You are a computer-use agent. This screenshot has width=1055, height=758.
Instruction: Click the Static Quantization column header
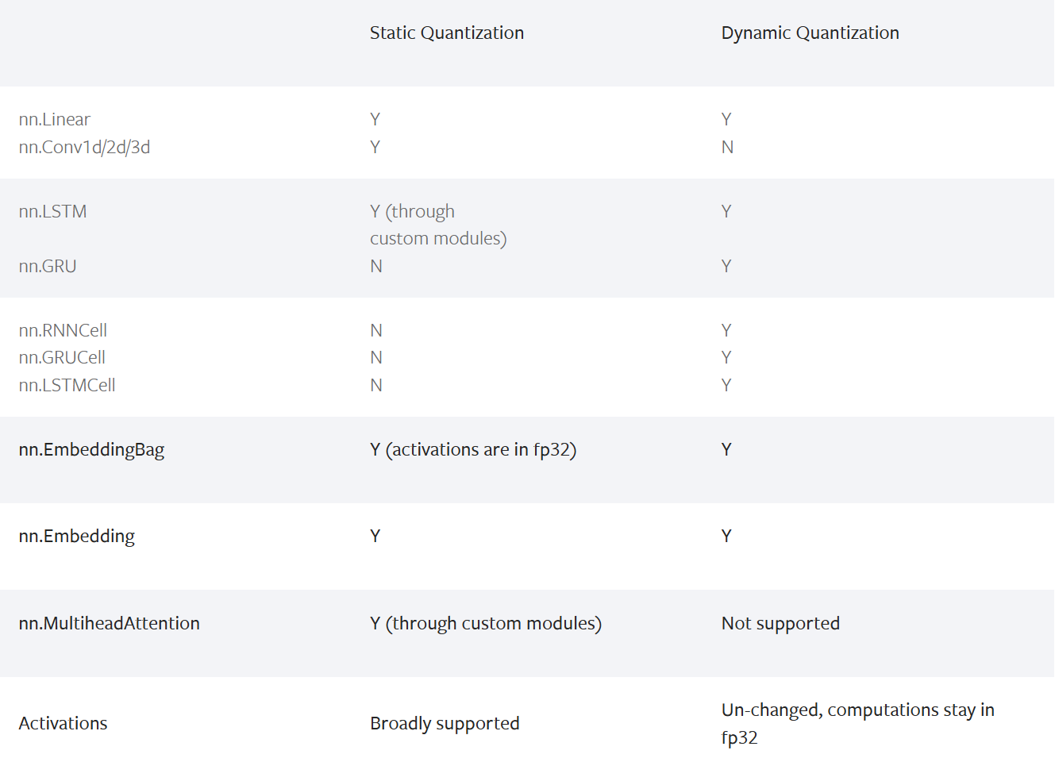(446, 33)
